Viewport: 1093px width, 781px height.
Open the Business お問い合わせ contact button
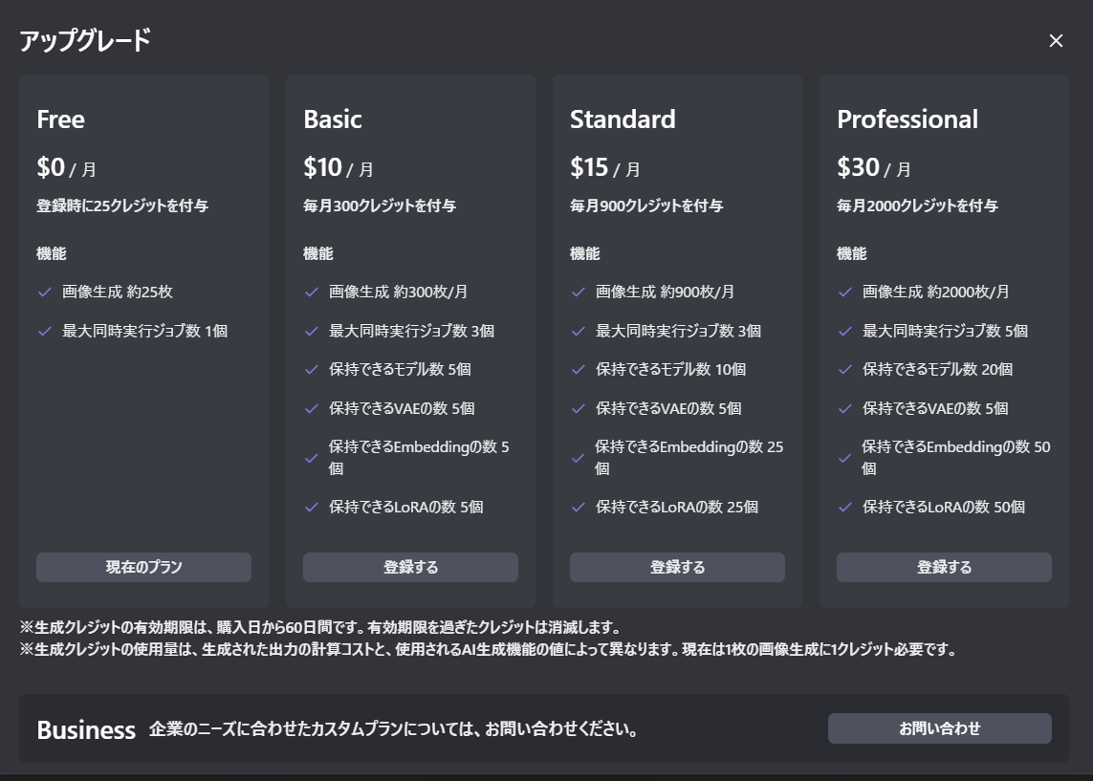tap(939, 728)
